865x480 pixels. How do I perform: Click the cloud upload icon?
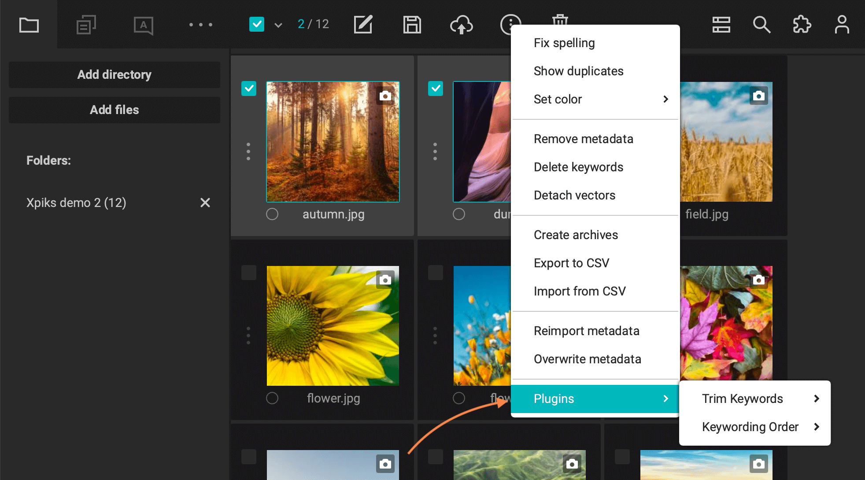(461, 24)
